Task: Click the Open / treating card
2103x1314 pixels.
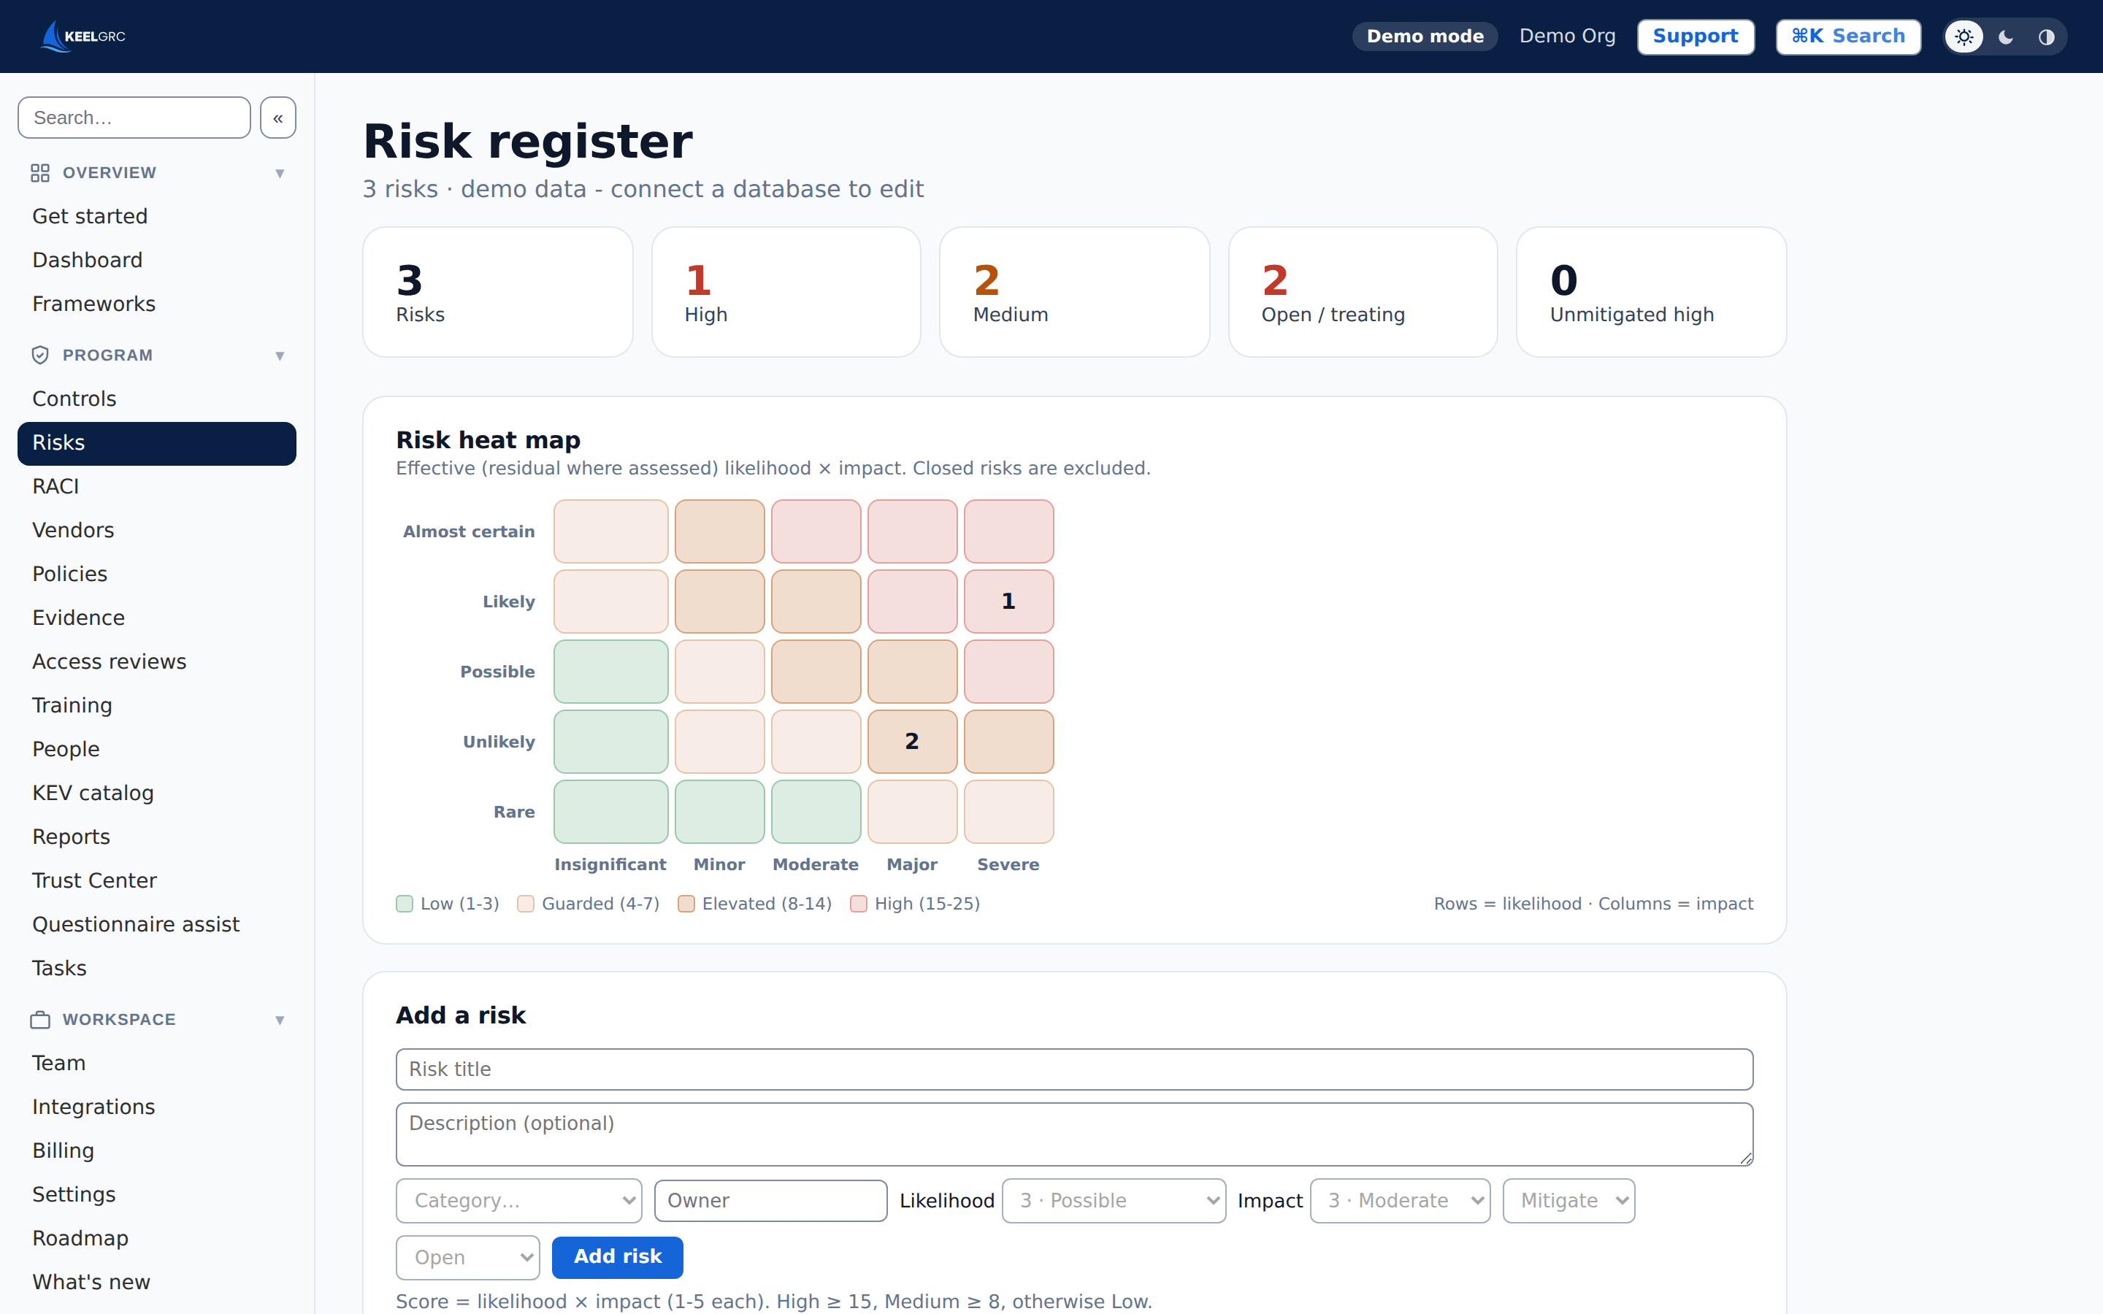Action: point(1363,292)
